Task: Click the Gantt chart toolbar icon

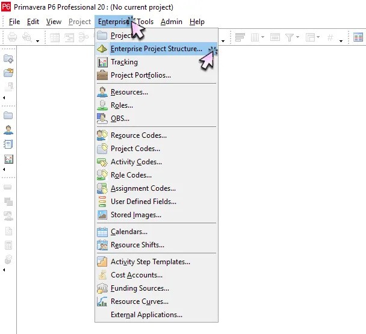Action: click(69, 37)
